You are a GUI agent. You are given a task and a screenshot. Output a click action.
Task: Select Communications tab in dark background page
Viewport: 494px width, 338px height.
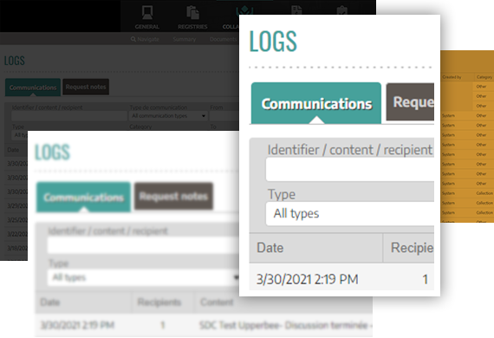coord(33,88)
